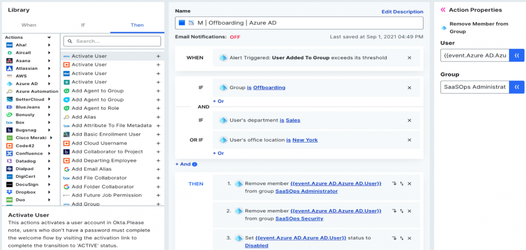Switch to the If tab in the Library
526x250 pixels.
coord(83,25)
